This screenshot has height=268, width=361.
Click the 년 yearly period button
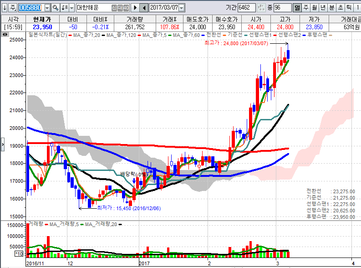coord(323,8)
